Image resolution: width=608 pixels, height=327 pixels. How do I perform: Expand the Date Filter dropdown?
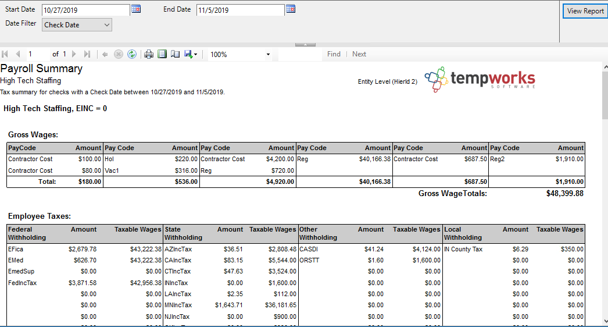106,25
